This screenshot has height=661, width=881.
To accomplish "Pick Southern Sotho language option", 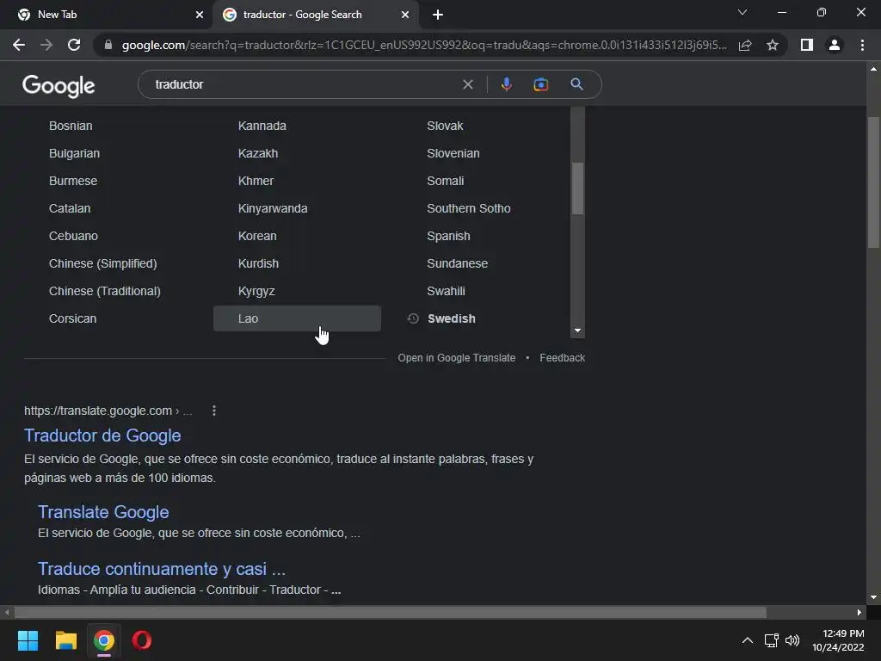I will coord(469,208).
